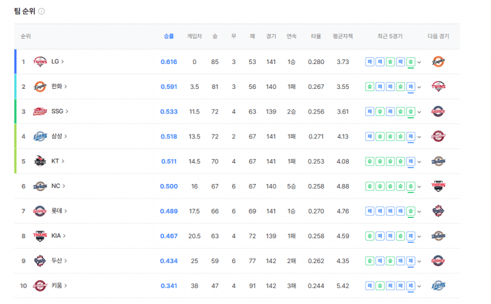The height and width of the screenshot is (304, 491).
Task: Click the 게임차 column header
Action: (194, 36)
